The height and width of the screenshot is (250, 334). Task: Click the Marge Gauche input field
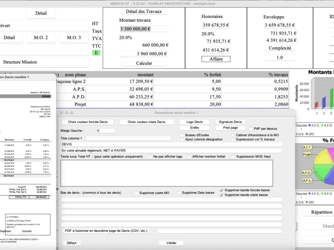(105, 131)
